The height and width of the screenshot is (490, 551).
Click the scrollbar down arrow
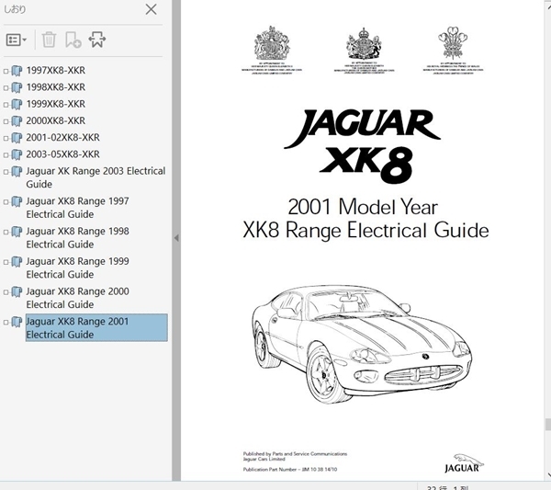coord(548,475)
